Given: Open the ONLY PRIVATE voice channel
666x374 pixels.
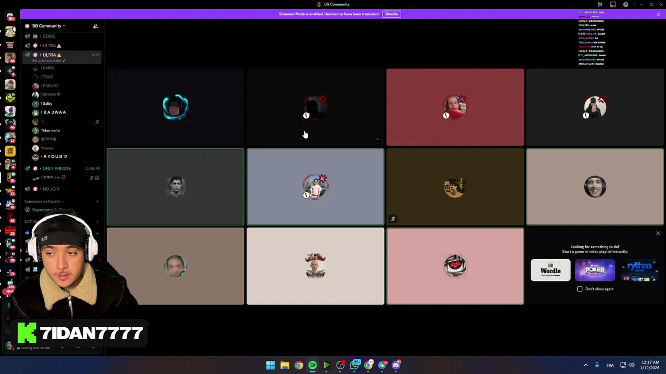Looking at the screenshot, I should pos(61,168).
